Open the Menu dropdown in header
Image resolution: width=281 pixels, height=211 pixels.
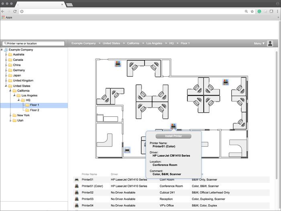(259, 43)
